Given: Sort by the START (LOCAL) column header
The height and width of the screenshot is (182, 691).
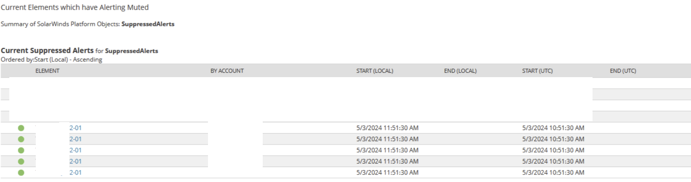Looking at the screenshot, I should click(375, 71).
